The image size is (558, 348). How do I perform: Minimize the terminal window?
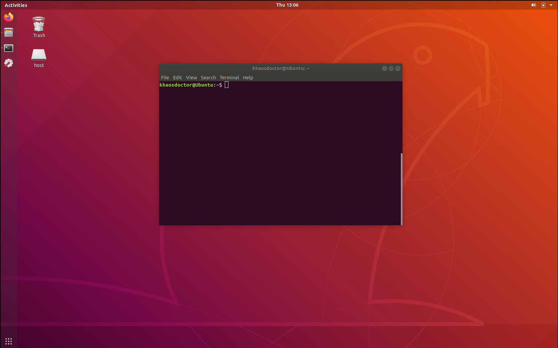coord(385,68)
